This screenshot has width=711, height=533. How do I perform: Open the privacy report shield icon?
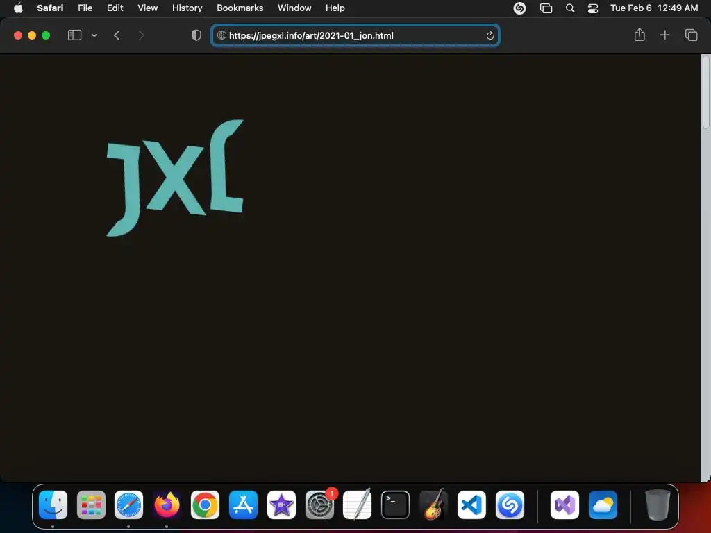[196, 35]
